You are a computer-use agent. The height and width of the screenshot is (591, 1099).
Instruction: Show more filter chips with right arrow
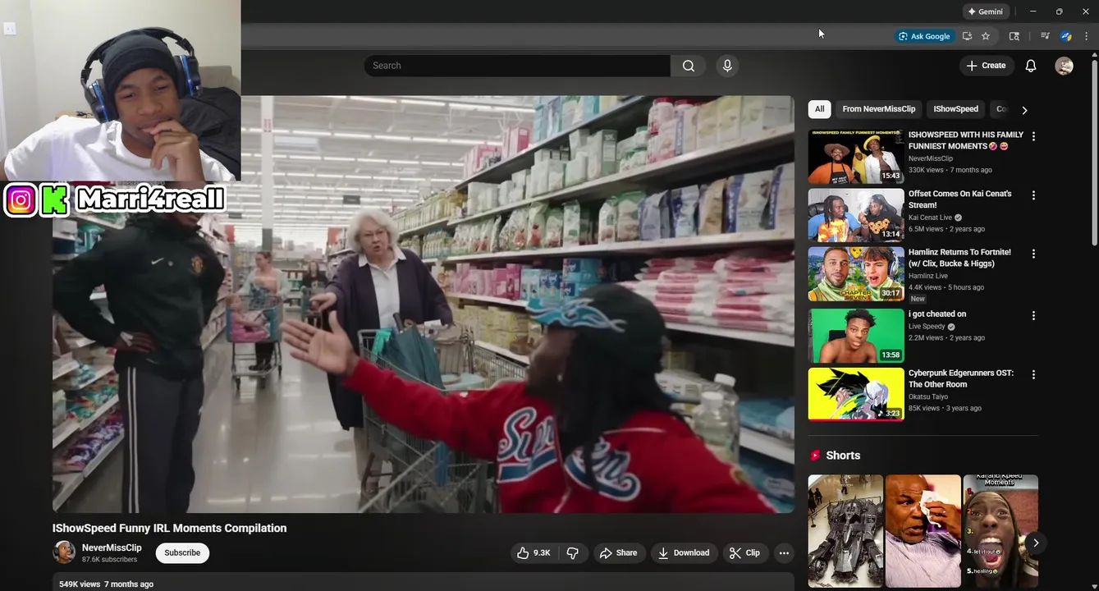[1024, 110]
